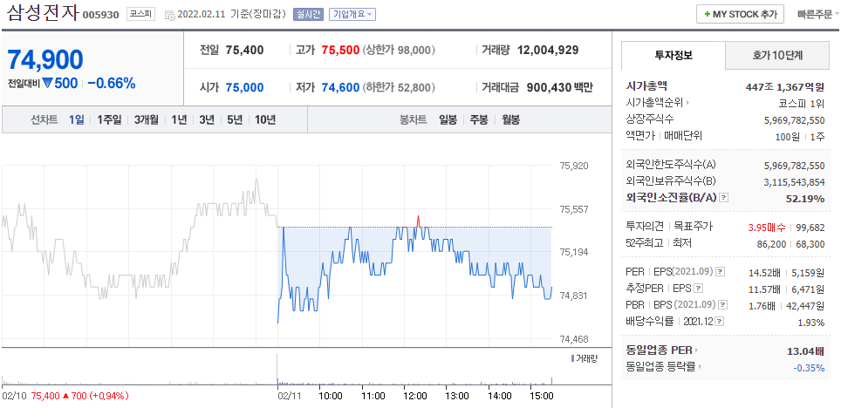Click the 시가총액 value 447조 1,367억원
841x408 pixels.
click(x=785, y=86)
